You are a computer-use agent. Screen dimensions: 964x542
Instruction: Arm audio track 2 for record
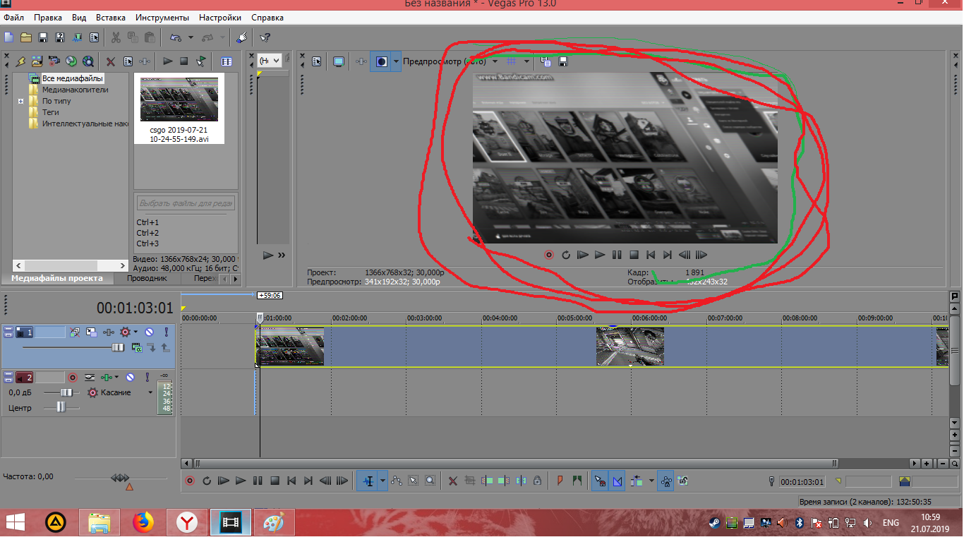pos(73,377)
